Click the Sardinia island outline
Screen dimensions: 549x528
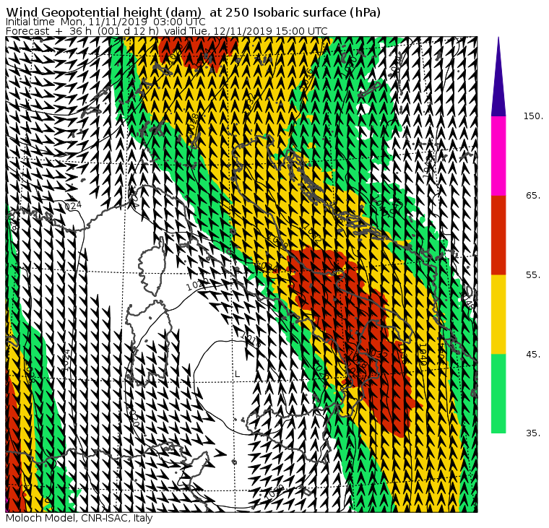tap(149, 342)
